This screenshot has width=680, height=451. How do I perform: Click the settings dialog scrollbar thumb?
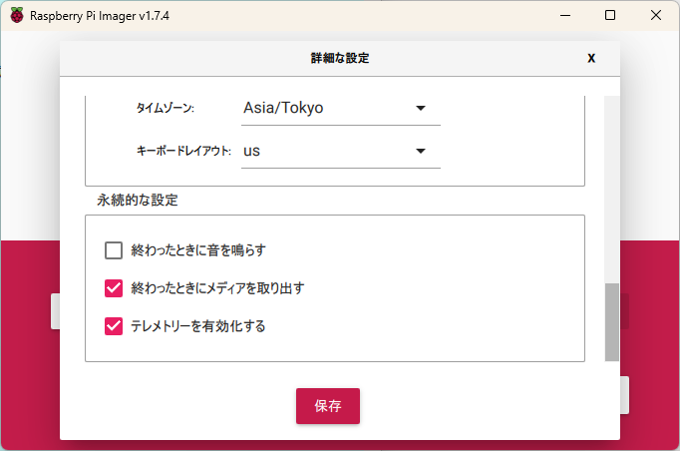[612, 321]
